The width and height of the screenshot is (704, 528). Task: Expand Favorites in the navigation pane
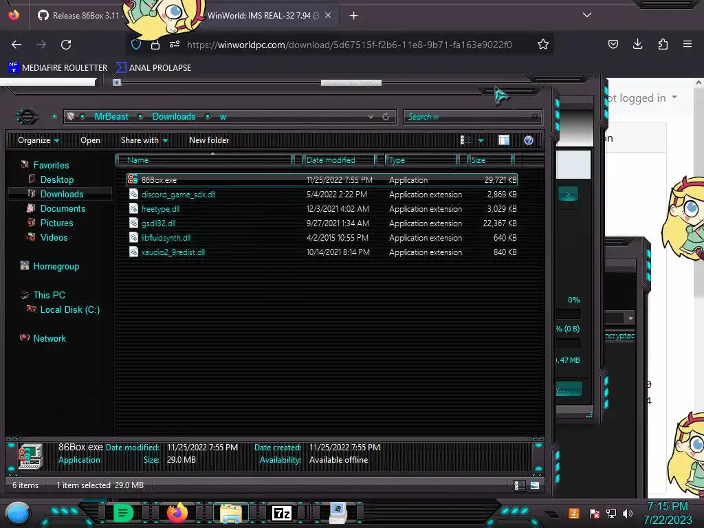click(x=51, y=165)
